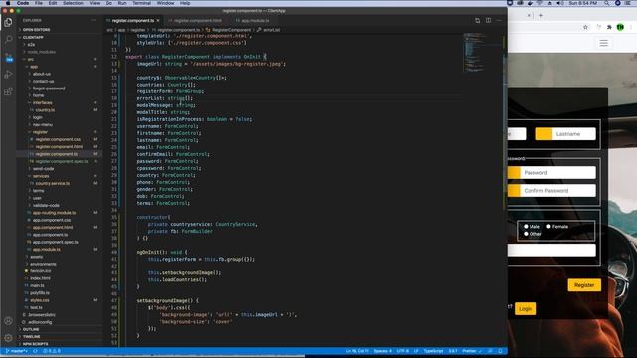Image resolution: width=637 pixels, height=358 pixels.
Task: Open the browser three-dot menu
Action: 631,27
